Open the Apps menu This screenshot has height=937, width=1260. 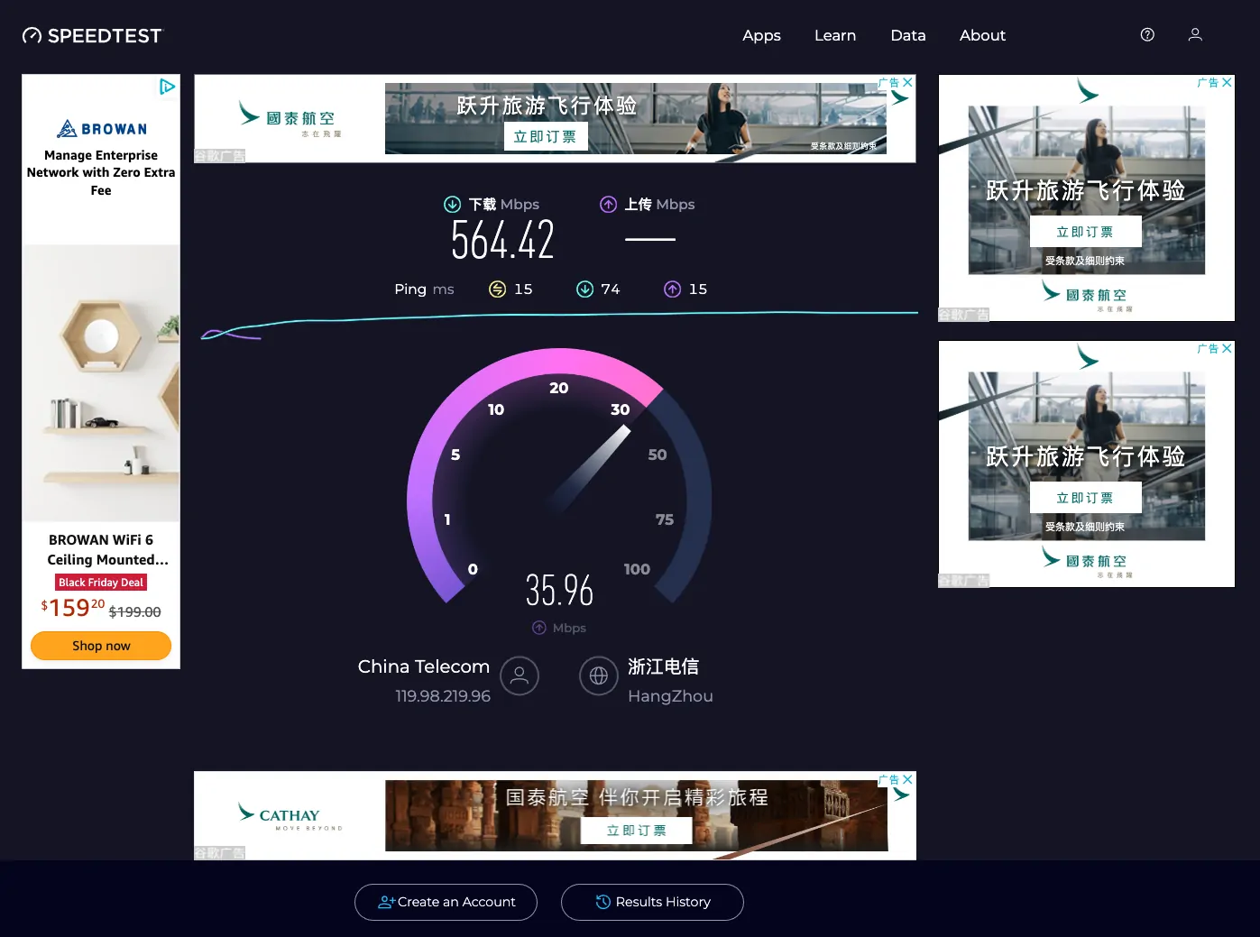pos(761,35)
